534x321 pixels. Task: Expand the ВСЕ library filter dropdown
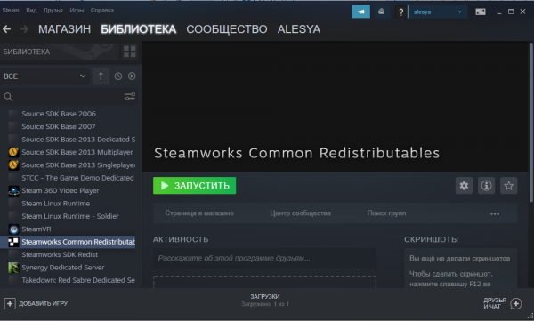coord(45,76)
